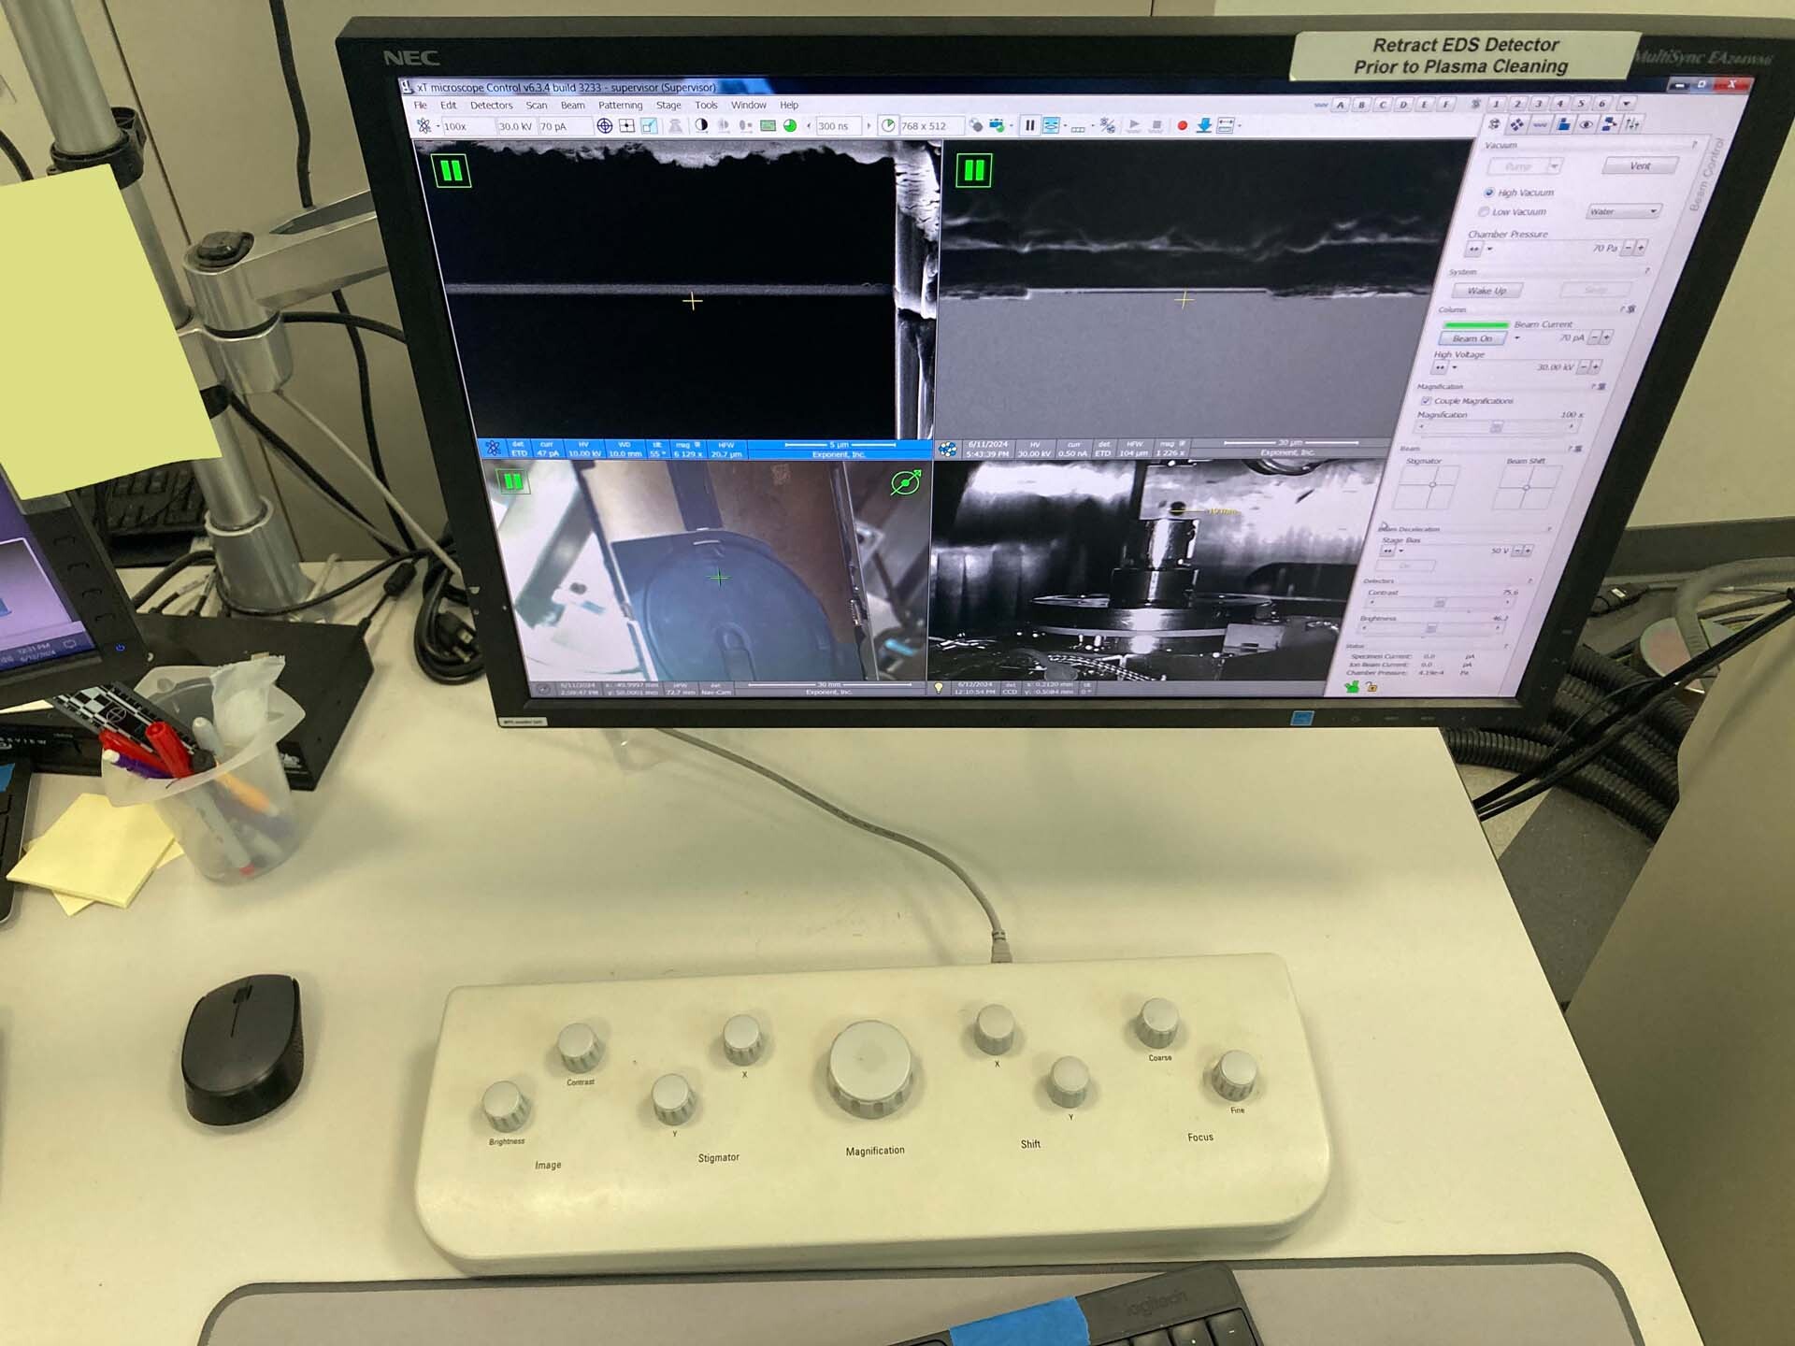Select numbered preset button 3
This screenshot has height=1346, width=1795.
click(1538, 104)
